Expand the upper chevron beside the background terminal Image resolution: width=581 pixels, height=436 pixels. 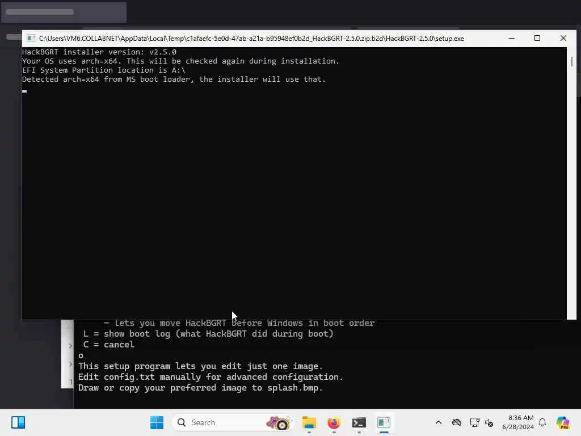[x=70, y=346]
